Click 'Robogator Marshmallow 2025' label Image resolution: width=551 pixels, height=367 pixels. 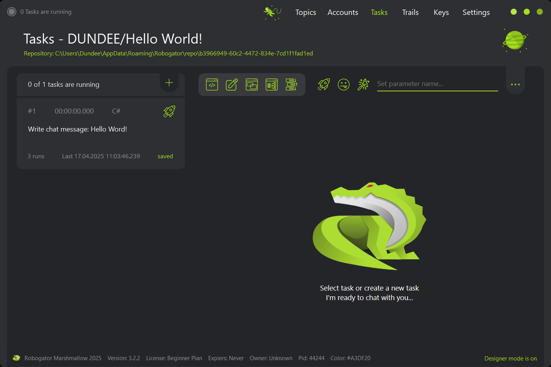point(63,358)
